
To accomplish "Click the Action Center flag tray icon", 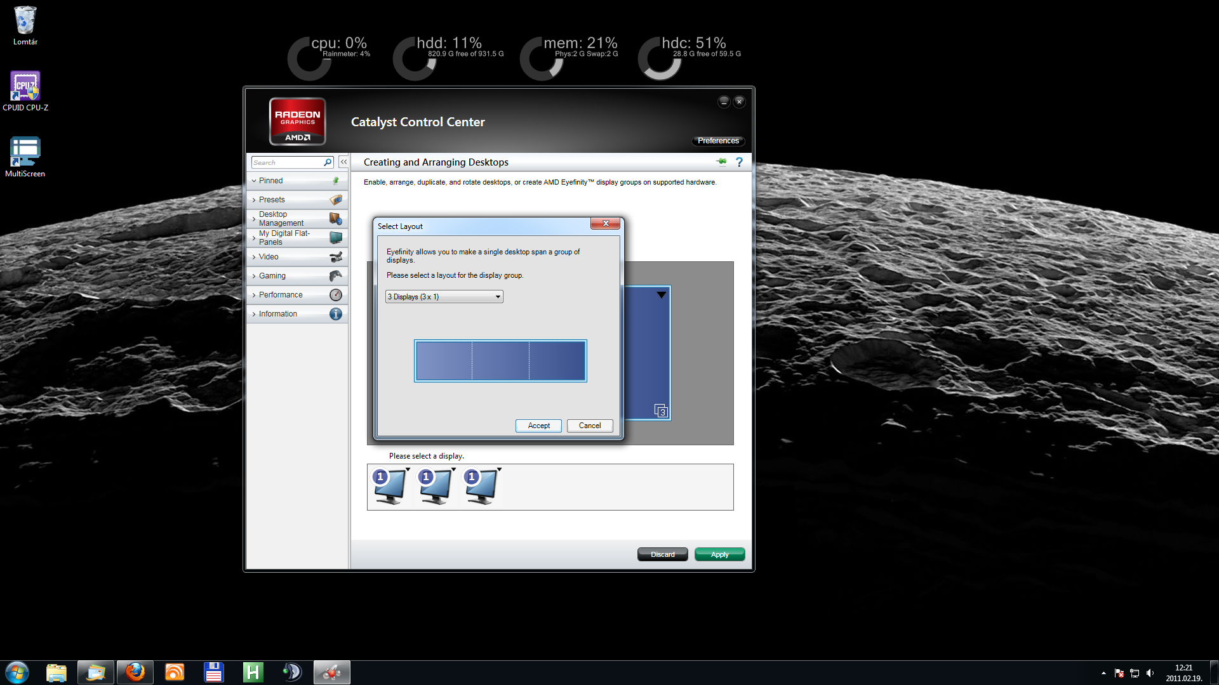I will tap(1119, 673).
